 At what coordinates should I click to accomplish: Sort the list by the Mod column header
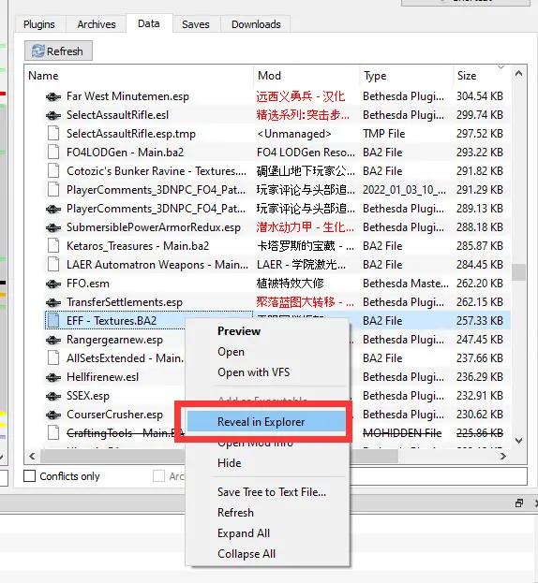point(306,76)
